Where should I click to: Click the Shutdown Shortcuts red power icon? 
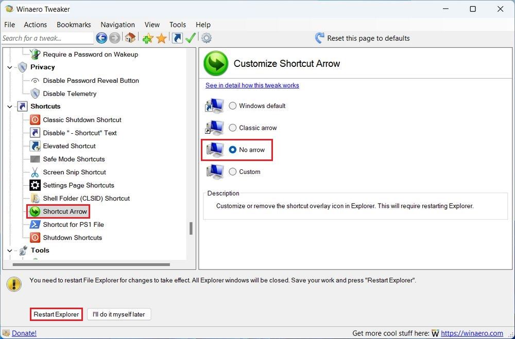(35, 238)
